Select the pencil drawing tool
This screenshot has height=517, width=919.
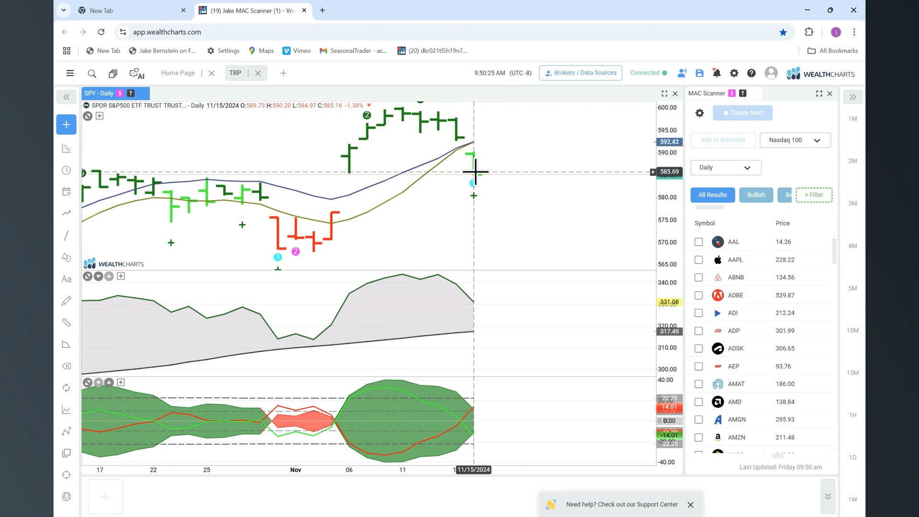[x=67, y=301]
